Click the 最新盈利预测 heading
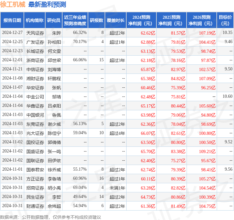Screen dimensions: 234x220 click(47, 4)
